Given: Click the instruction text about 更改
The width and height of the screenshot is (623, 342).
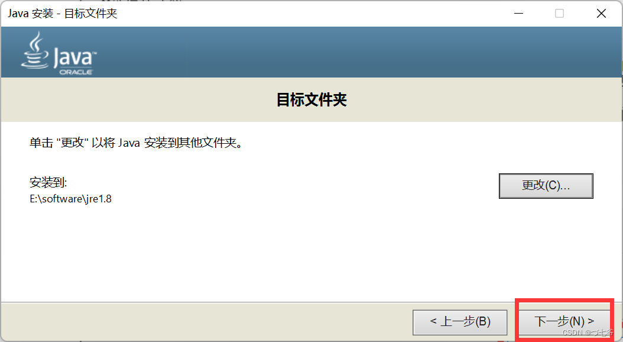Looking at the screenshot, I should coord(137,143).
